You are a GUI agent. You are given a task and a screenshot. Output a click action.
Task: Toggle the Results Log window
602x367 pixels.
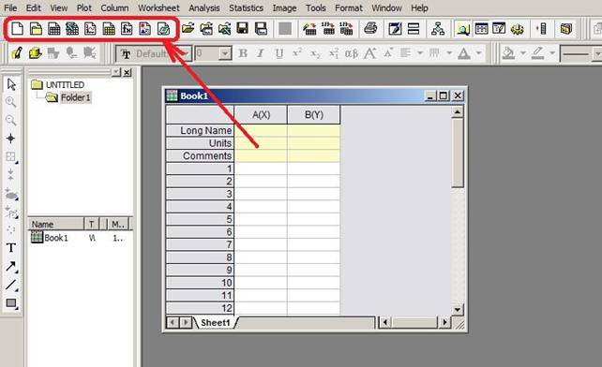481,29
